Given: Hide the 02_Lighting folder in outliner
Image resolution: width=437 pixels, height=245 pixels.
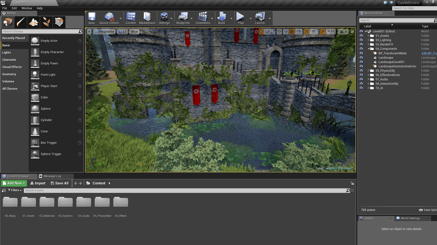Looking at the screenshot, I should pyautogui.click(x=361, y=40).
